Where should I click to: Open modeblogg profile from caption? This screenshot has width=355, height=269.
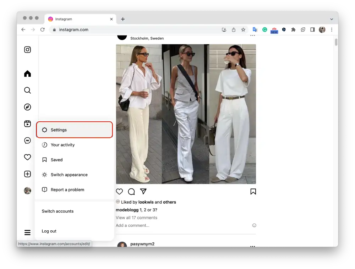click(127, 210)
